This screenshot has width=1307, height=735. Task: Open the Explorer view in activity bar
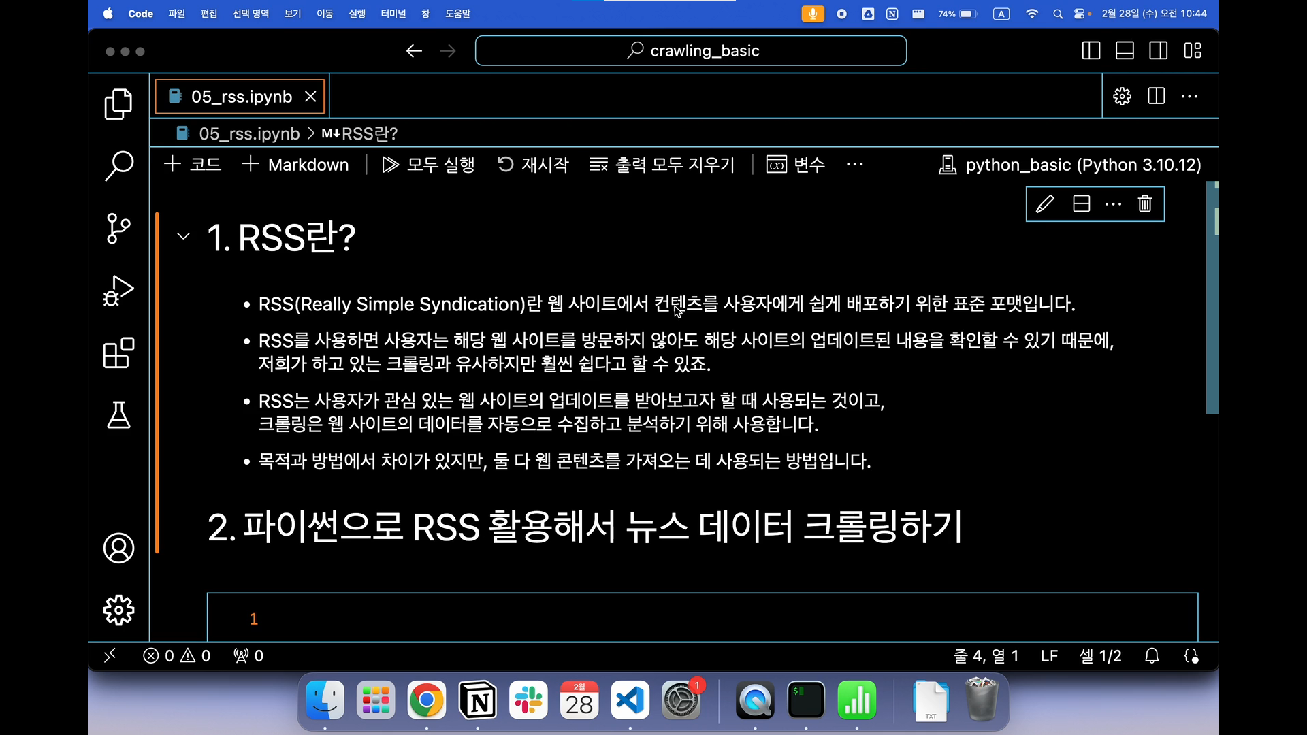118,104
